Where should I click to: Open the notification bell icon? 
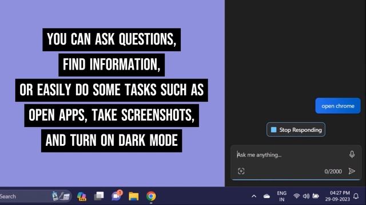coord(356,196)
